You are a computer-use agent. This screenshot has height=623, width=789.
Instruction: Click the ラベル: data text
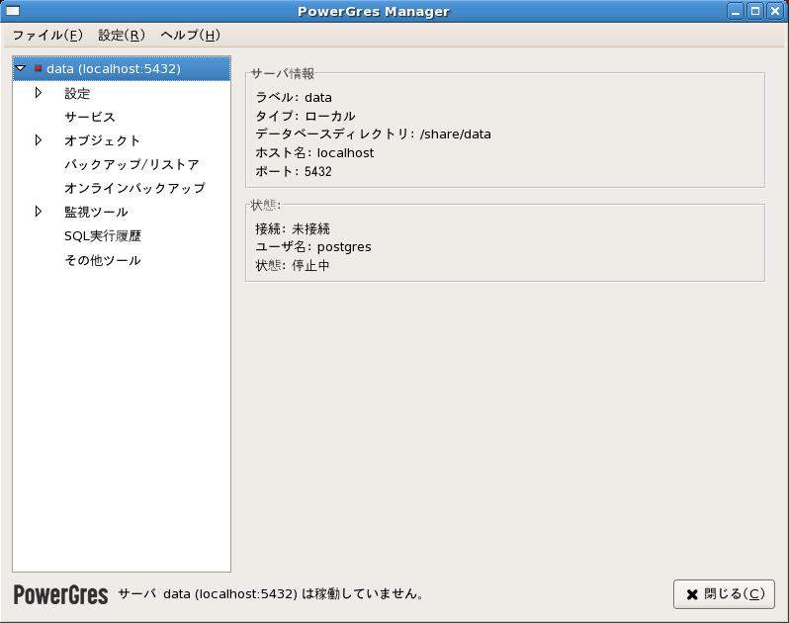294,97
